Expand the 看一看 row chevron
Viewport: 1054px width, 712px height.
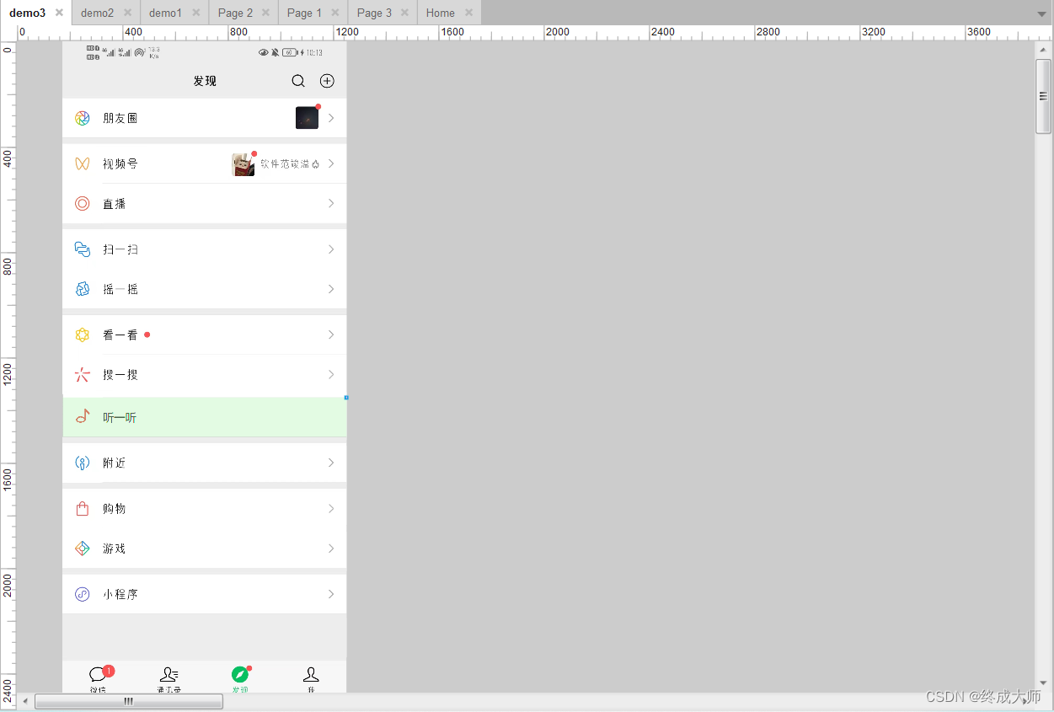pyautogui.click(x=331, y=335)
